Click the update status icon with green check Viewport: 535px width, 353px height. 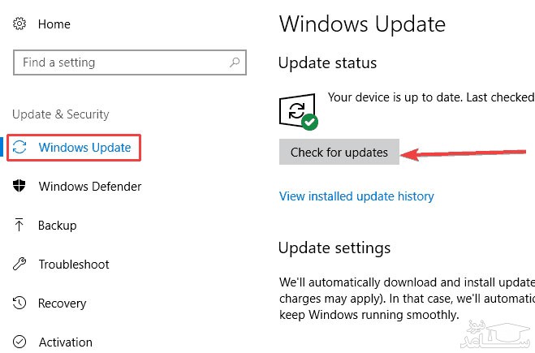pyautogui.click(x=297, y=111)
